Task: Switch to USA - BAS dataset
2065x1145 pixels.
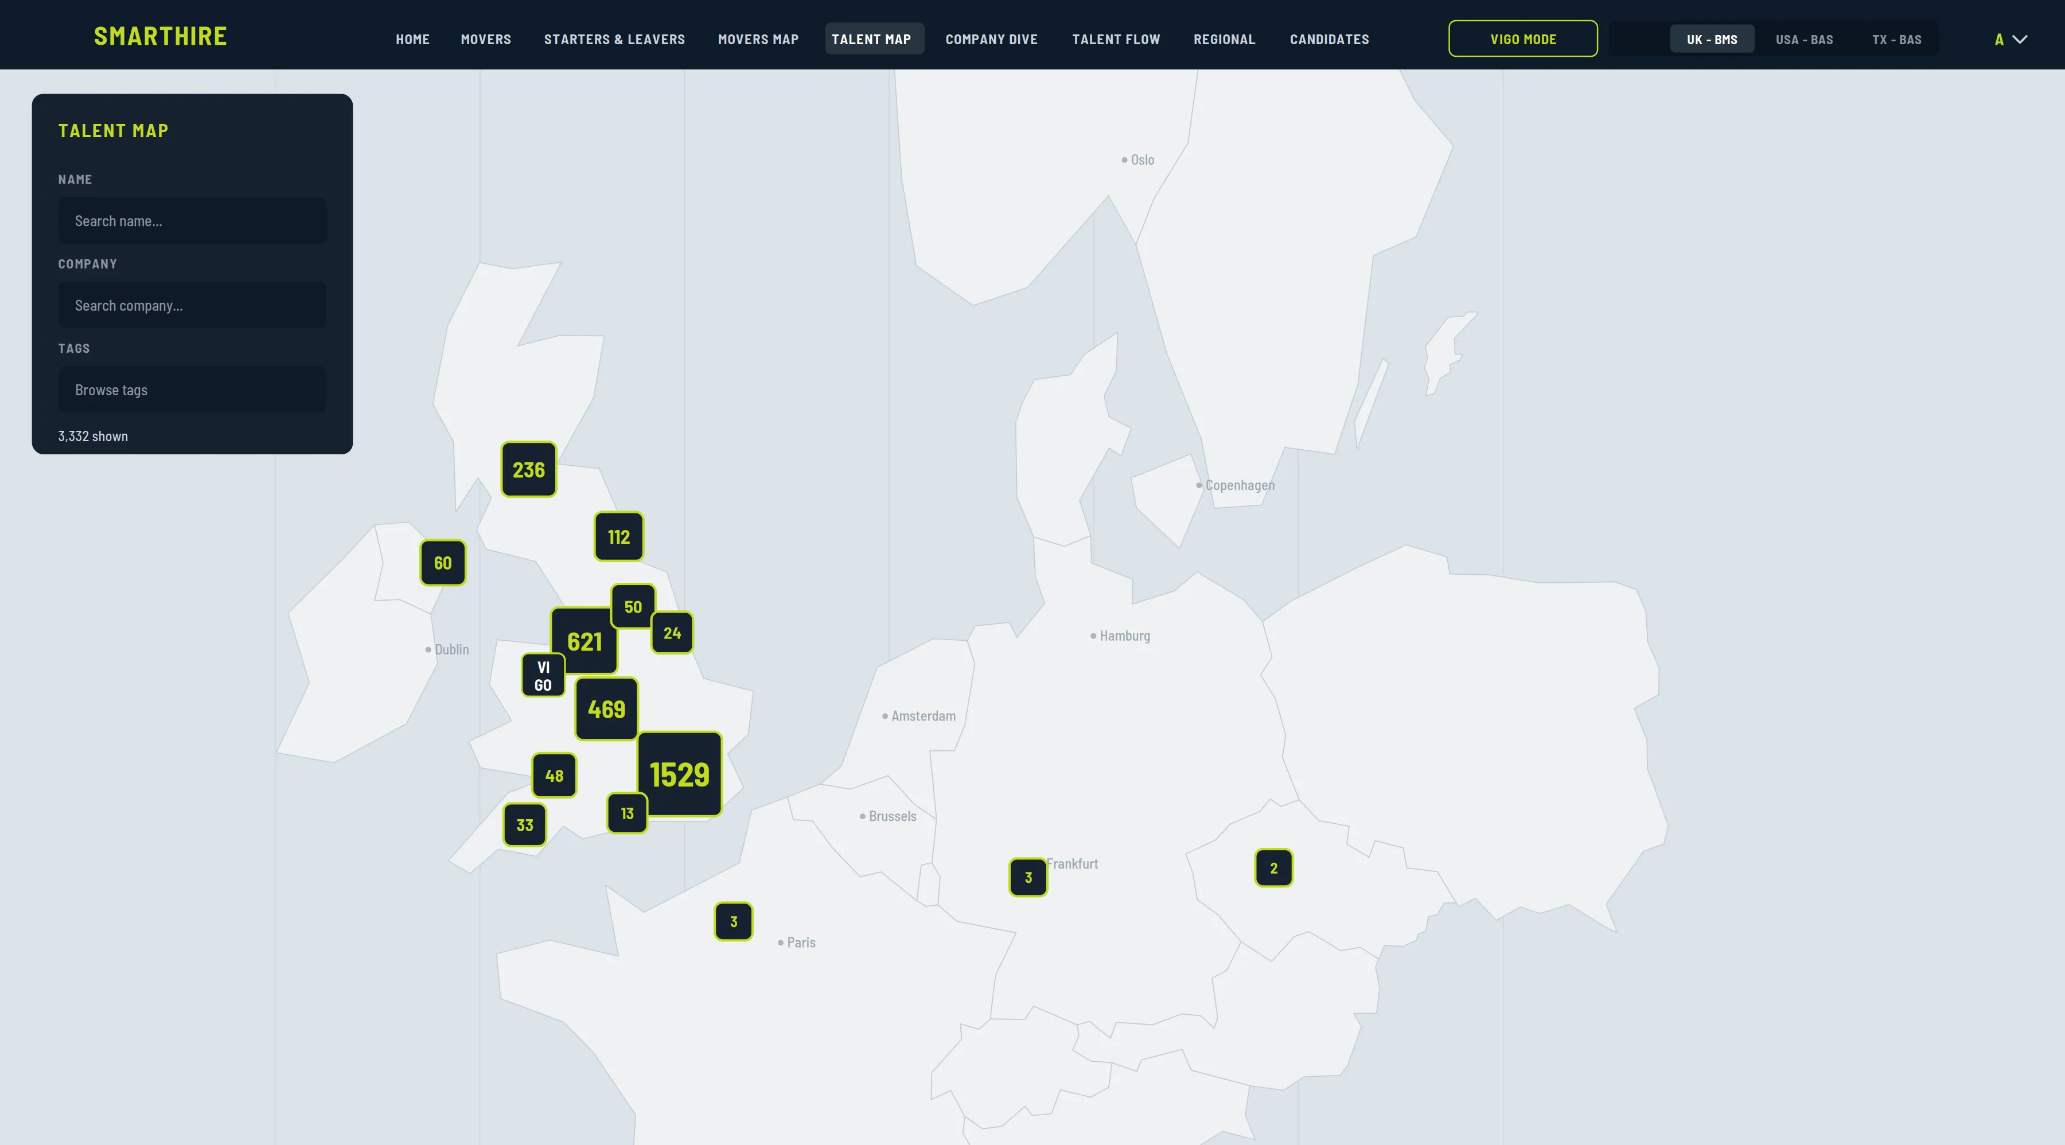Action: [1805, 39]
